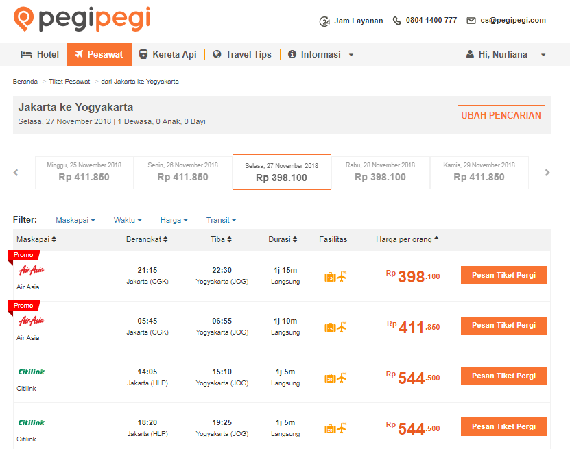This screenshot has height=449, width=570.
Task: Expand the Transit filter dropdown
Action: (222, 220)
